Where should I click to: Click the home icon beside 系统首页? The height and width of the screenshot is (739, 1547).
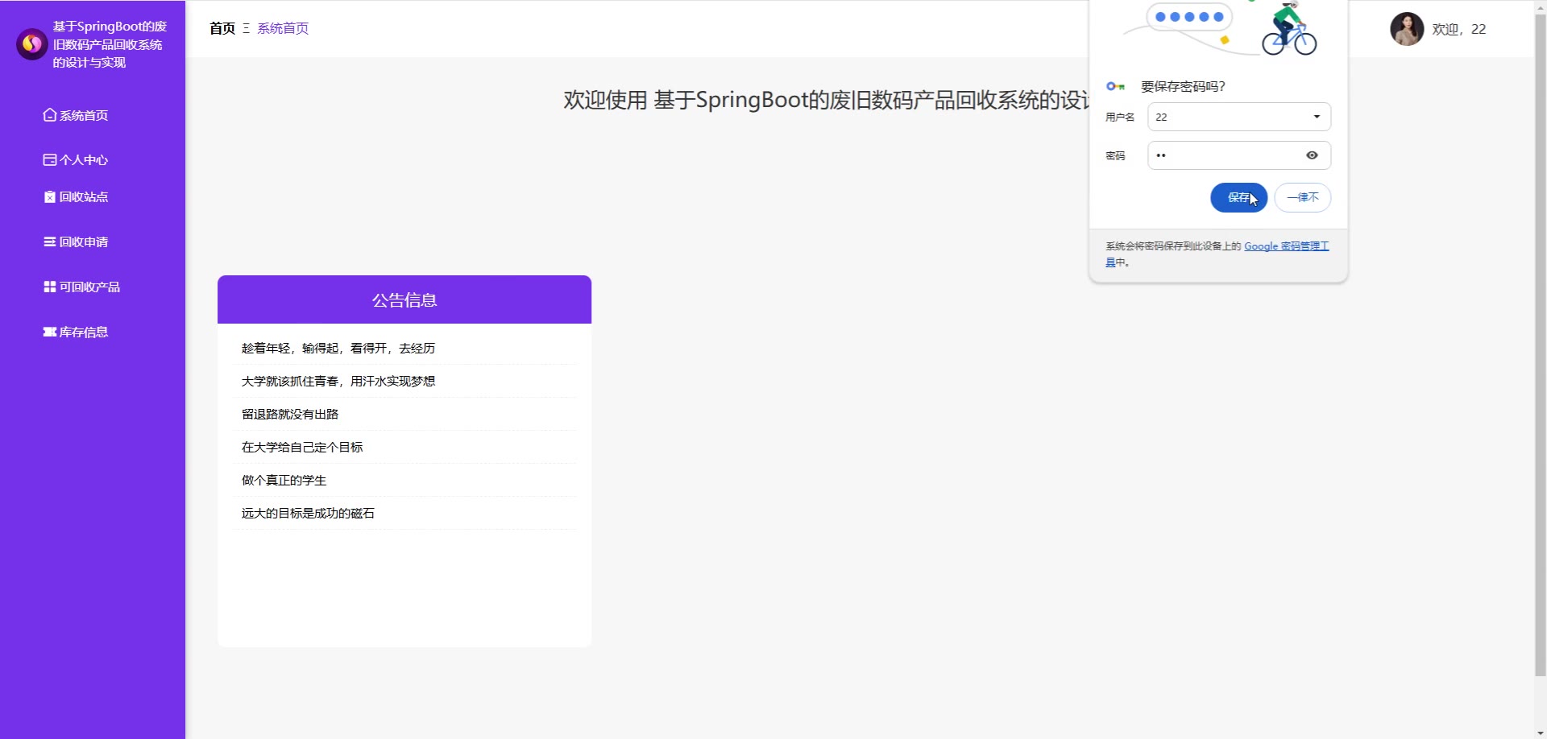click(x=50, y=115)
